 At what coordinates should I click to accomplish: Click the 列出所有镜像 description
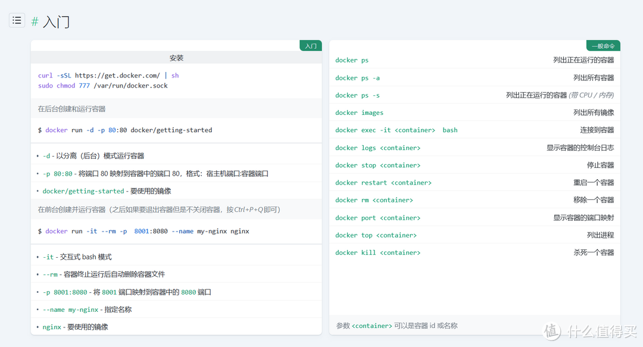[x=594, y=113]
